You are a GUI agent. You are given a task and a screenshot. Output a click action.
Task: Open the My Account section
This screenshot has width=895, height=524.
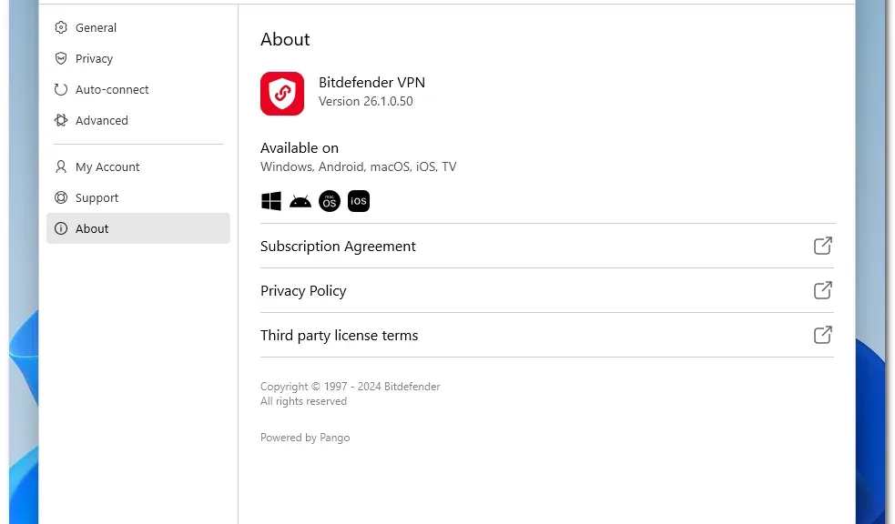click(x=138, y=166)
